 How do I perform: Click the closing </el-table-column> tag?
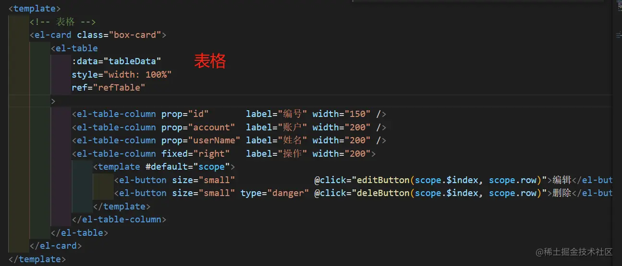click(119, 220)
